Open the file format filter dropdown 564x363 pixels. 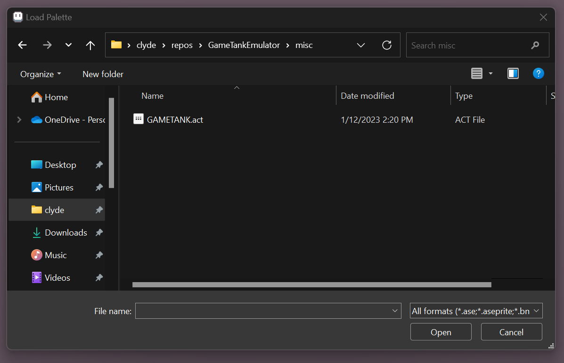pyautogui.click(x=476, y=311)
